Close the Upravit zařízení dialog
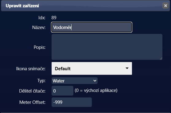Image resolution: width=171 pixels, height=113 pixels. pyautogui.click(x=165, y=5)
